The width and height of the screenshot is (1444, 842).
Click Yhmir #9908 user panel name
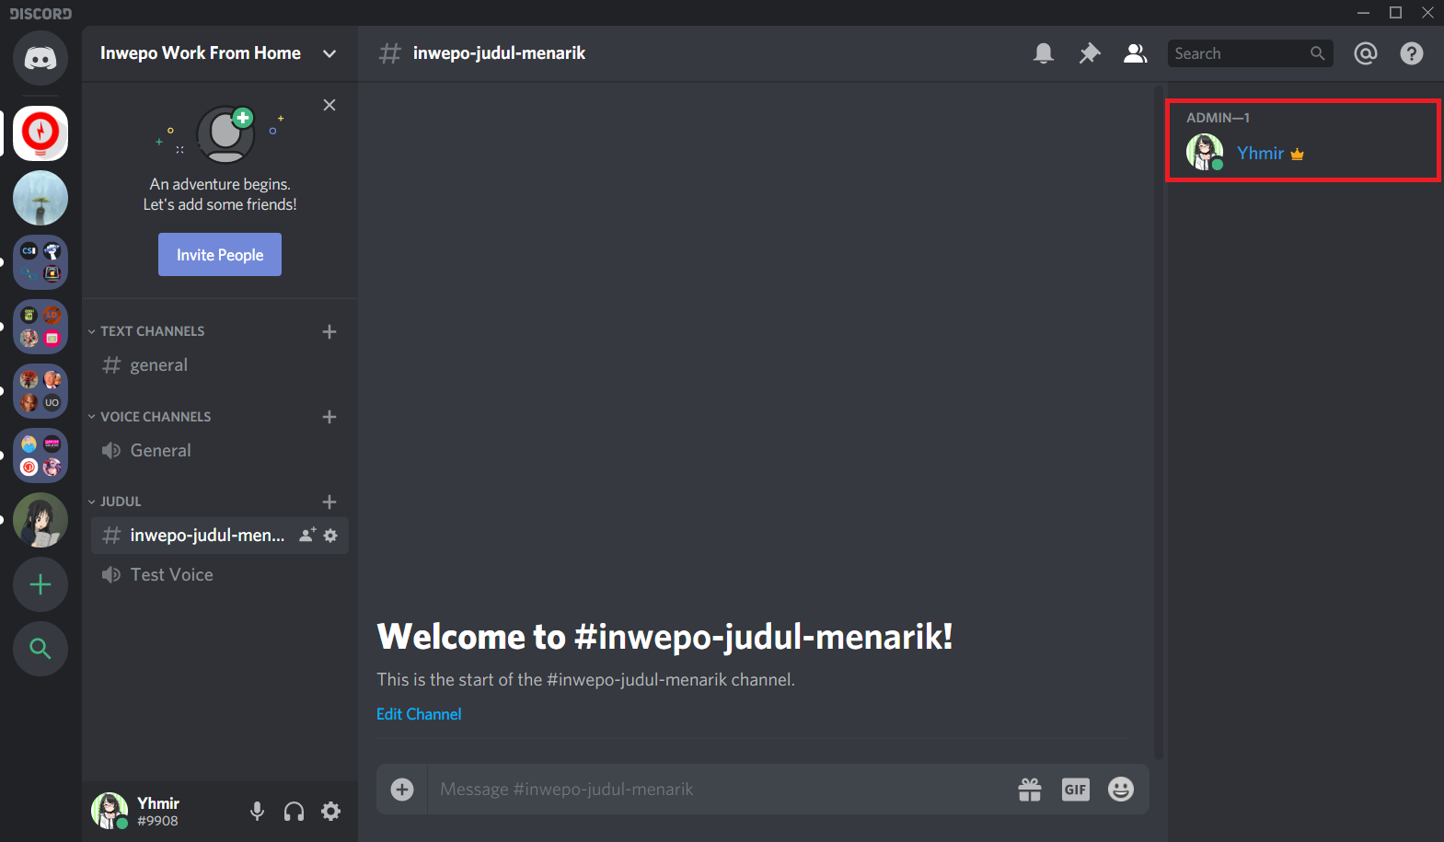click(x=158, y=812)
